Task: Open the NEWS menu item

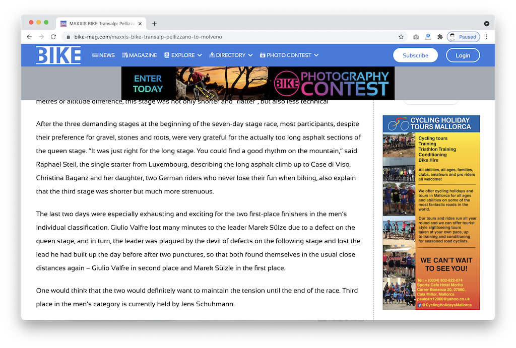Action: pos(103,55)
